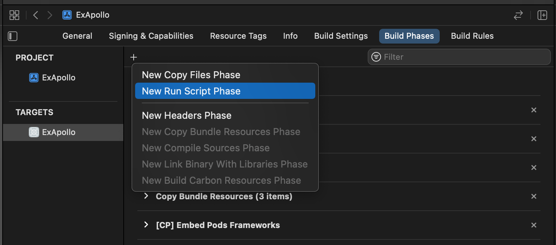Delete the Copy Bundle Resources phase
The width and height of the screenshot is (556, 245).
(x=533, y=196)
